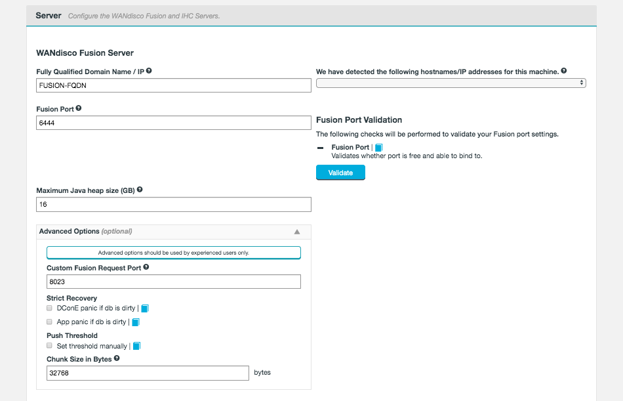This screenshot has width=623, height=401.
Task: Open book icon next to DConE panic option
Action: pyautogui.click(x=146, y=308)
